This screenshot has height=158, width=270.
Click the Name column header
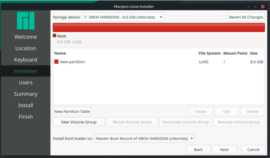click(126, 53)
